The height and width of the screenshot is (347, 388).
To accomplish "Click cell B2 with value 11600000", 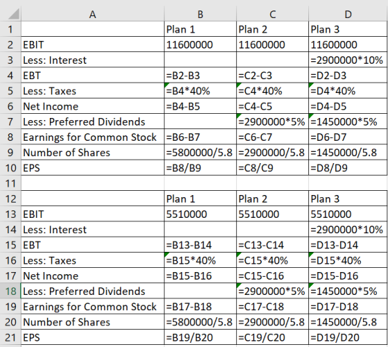I will (x=200, y=44).
